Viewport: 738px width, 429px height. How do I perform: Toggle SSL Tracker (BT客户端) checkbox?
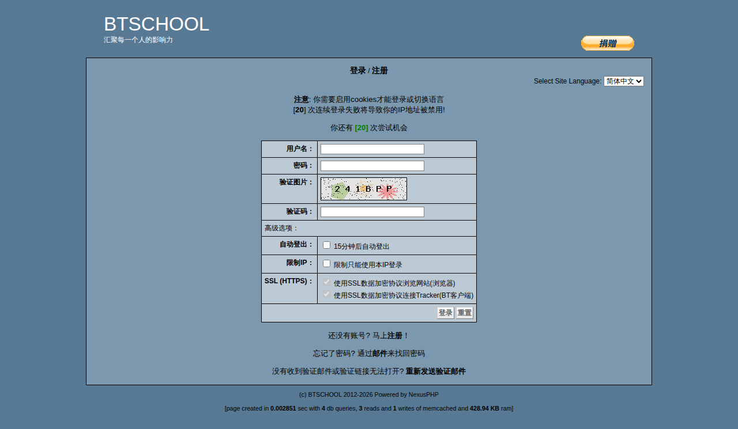click(326, 294)
